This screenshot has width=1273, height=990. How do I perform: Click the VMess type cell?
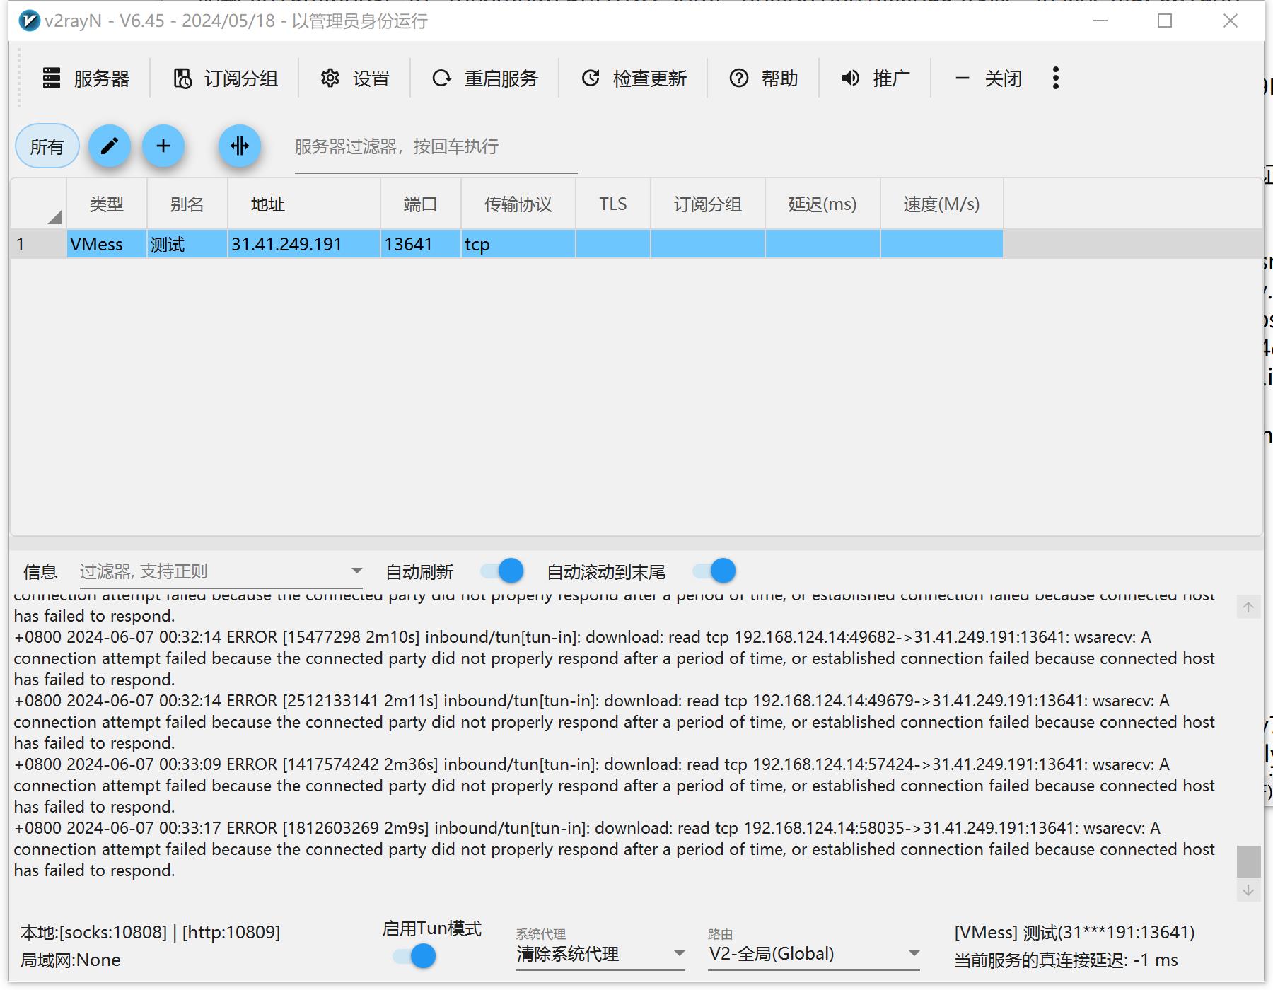pyautogui.click(x=107, y=244)
